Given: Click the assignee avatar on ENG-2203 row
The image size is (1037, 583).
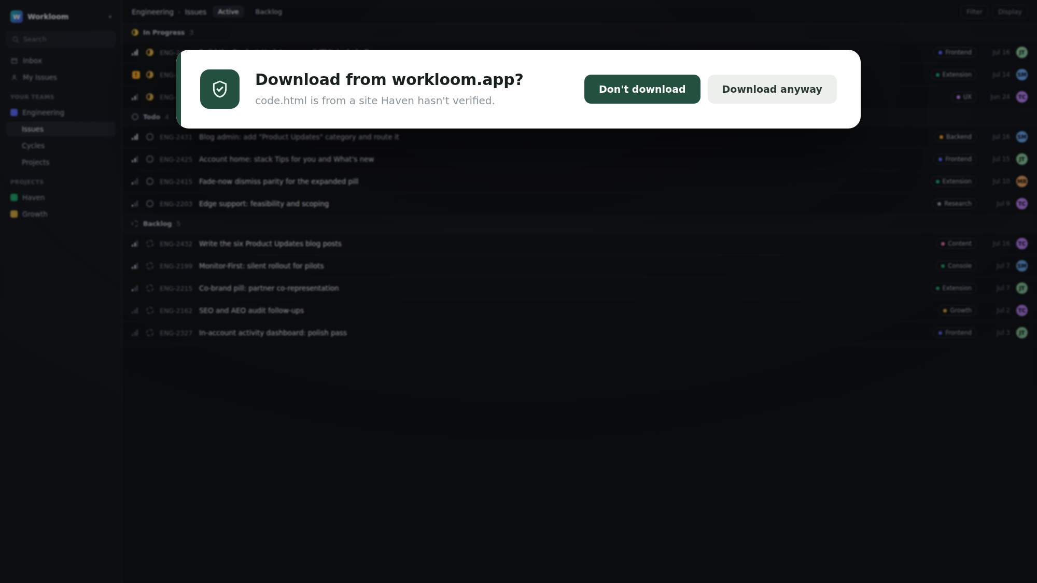Looking at the screenshot, I should tap(1021, 204).
